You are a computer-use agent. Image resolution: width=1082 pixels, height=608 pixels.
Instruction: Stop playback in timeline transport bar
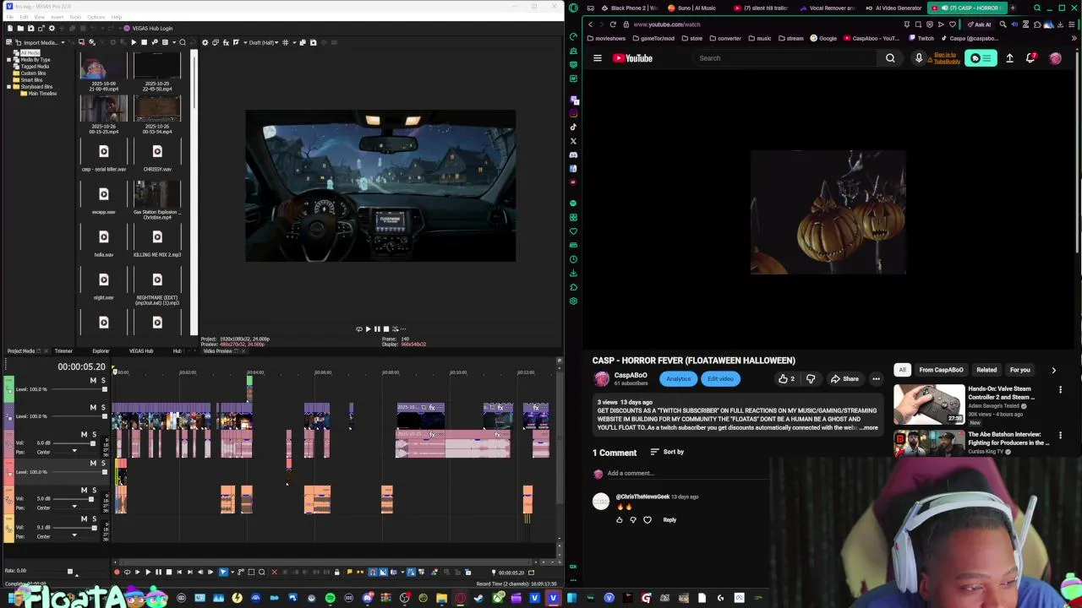point(169,572)
